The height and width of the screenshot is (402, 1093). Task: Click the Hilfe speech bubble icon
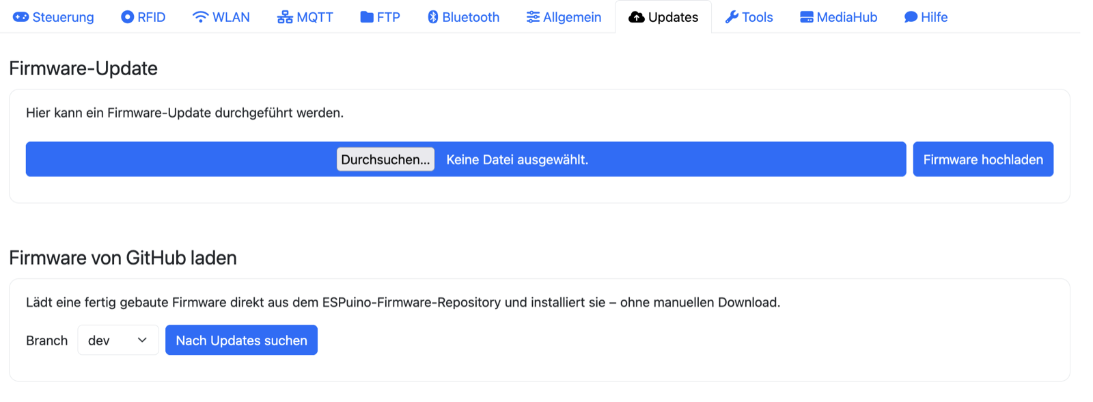911,17
